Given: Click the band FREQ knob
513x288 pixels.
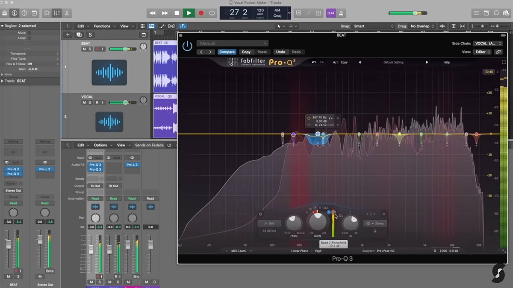Looking at the screenshot, I should coord(294,223).
